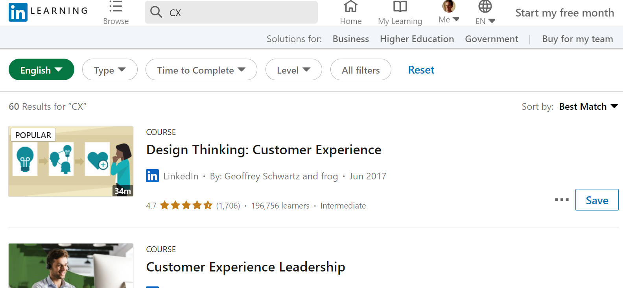Open the Type filter dropdown
The width and height of the screenshot is (623, 288).
(110, 70)
